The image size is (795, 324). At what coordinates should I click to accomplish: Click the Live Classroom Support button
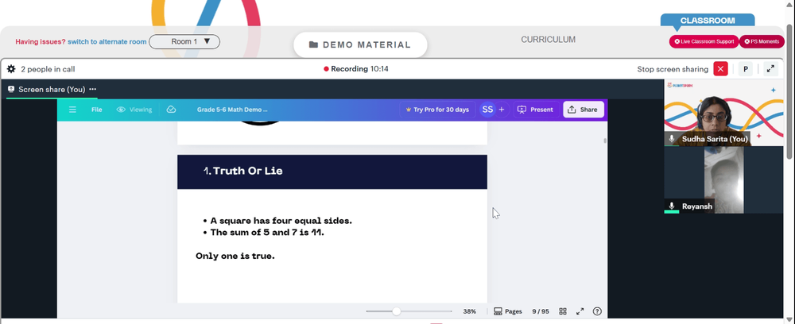[x=704, y=41]
